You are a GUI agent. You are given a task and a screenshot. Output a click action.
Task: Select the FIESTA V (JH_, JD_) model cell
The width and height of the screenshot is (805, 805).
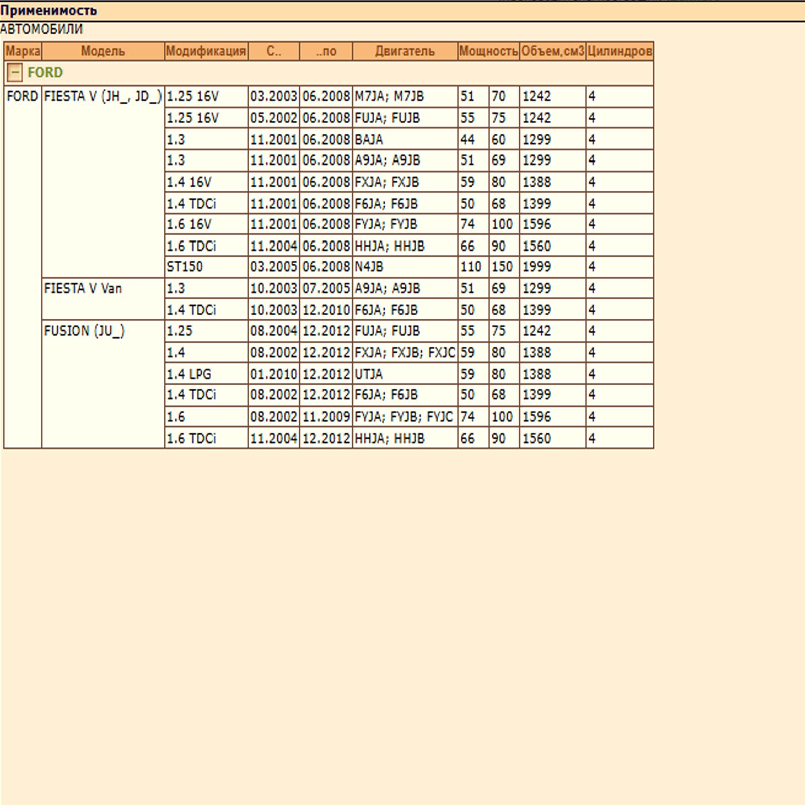(x=103, y=96)
